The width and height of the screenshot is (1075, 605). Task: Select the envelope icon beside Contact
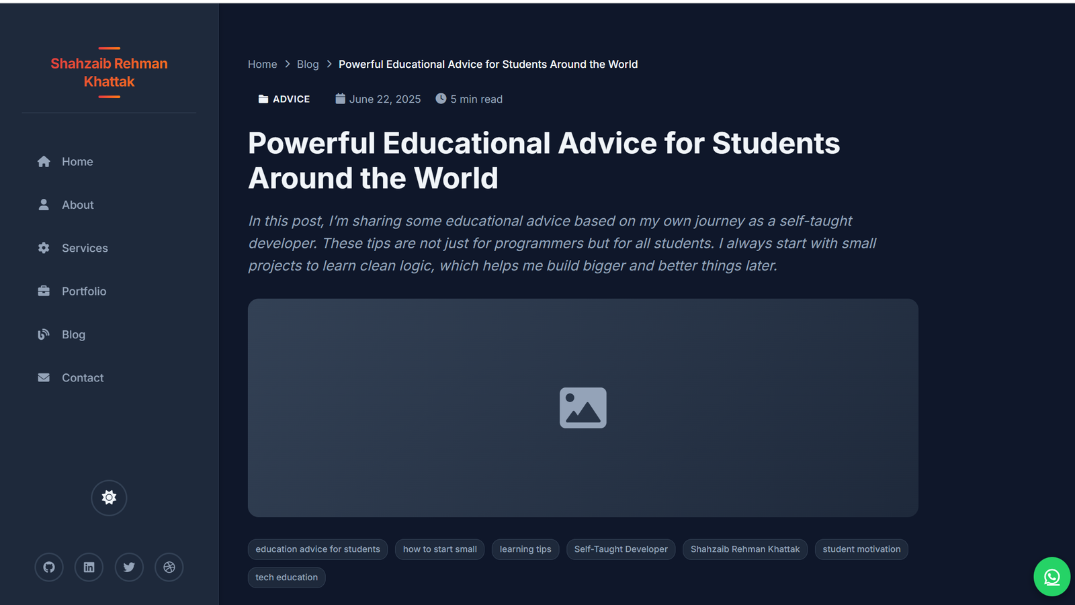coord(43,377)
